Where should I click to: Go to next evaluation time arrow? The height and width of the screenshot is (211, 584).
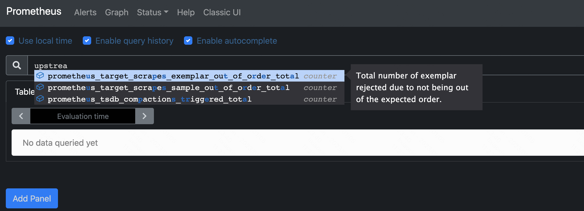point(144,116)
